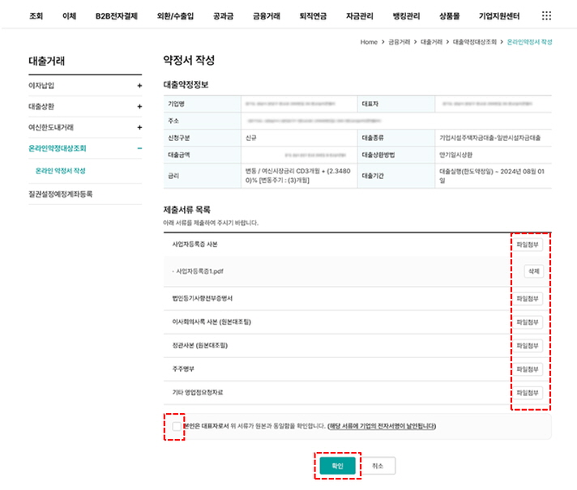Open the full menu grid icon

click(546, 15)
